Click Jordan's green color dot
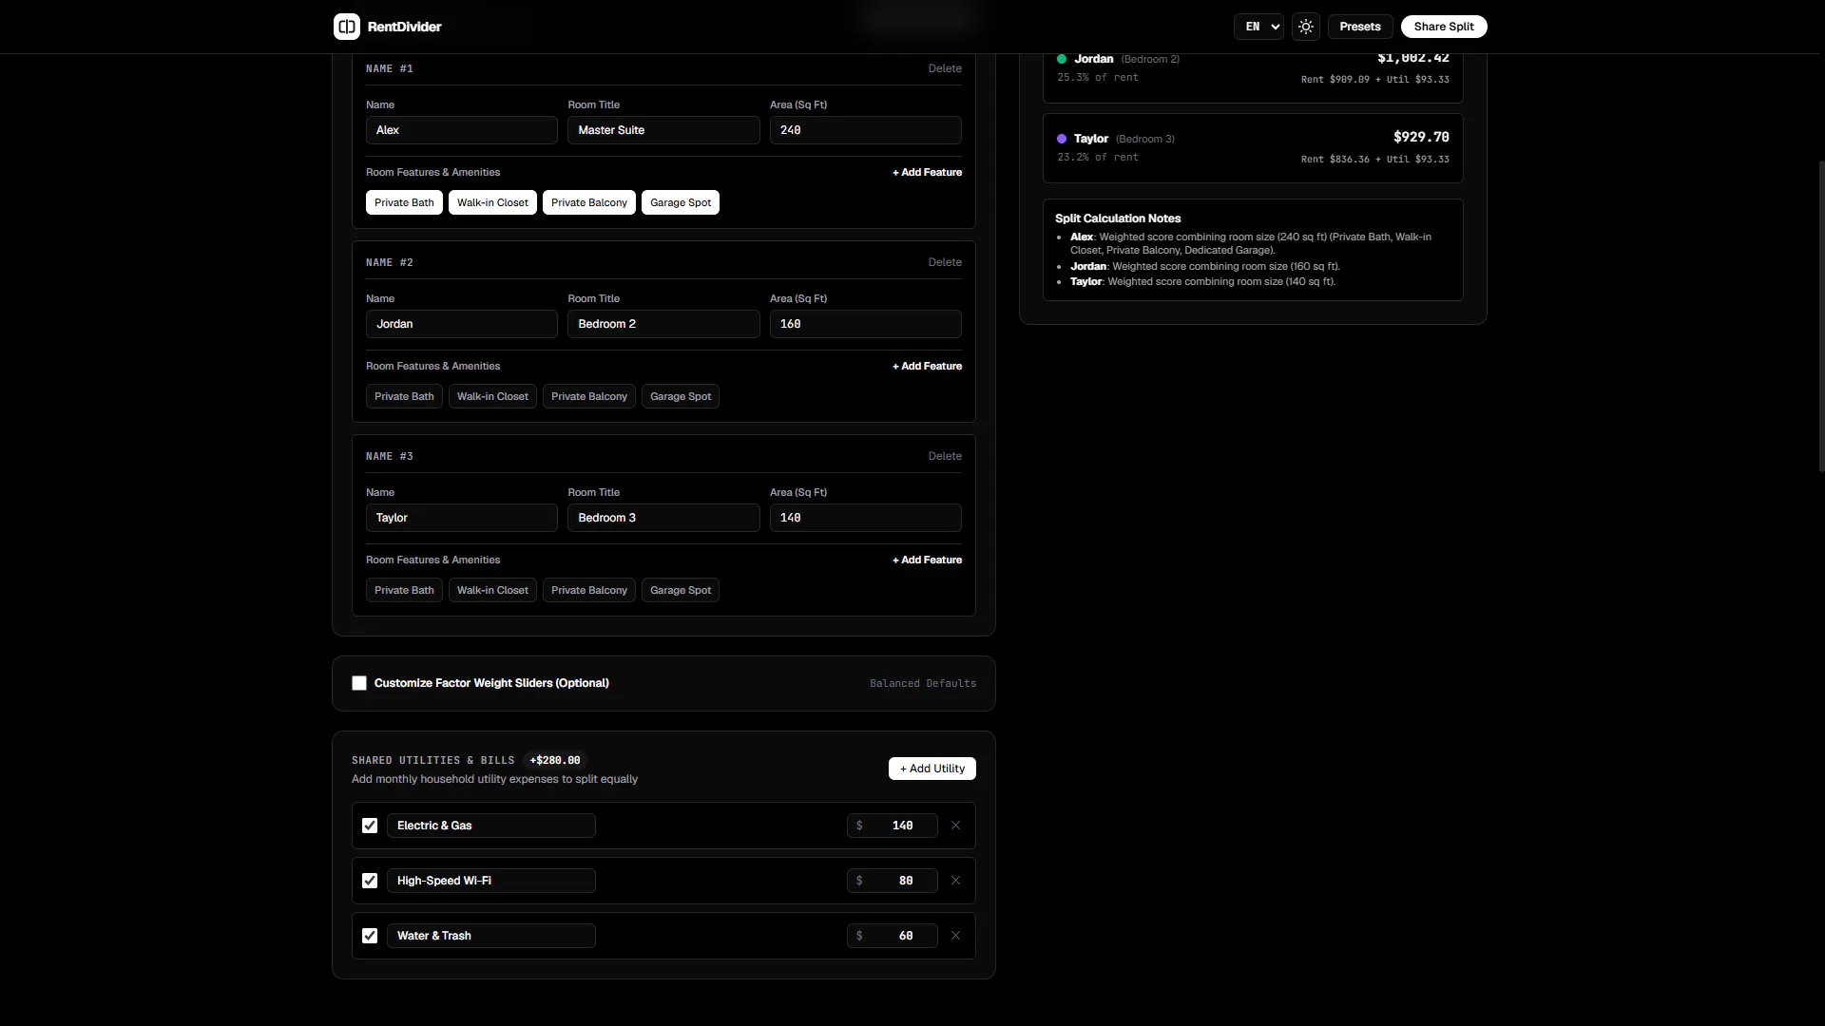1825x1026 pixels. click(x=1062, y=59)
